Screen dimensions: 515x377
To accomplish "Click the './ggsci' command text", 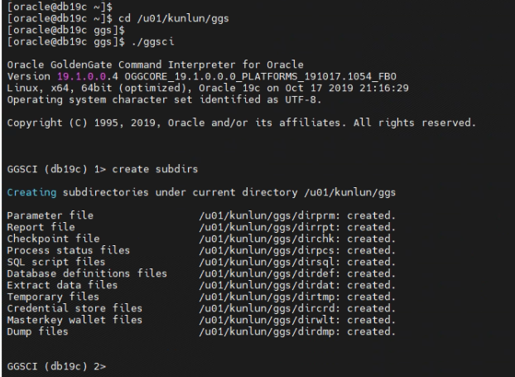I will pos(152,41).
